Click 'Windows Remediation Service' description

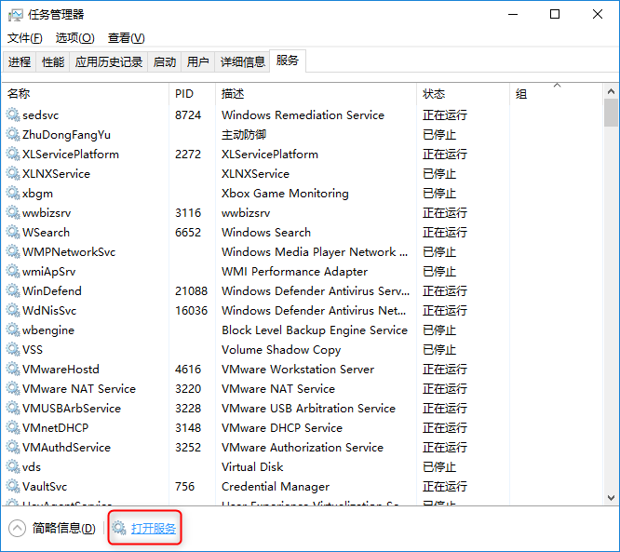[303, 115]
